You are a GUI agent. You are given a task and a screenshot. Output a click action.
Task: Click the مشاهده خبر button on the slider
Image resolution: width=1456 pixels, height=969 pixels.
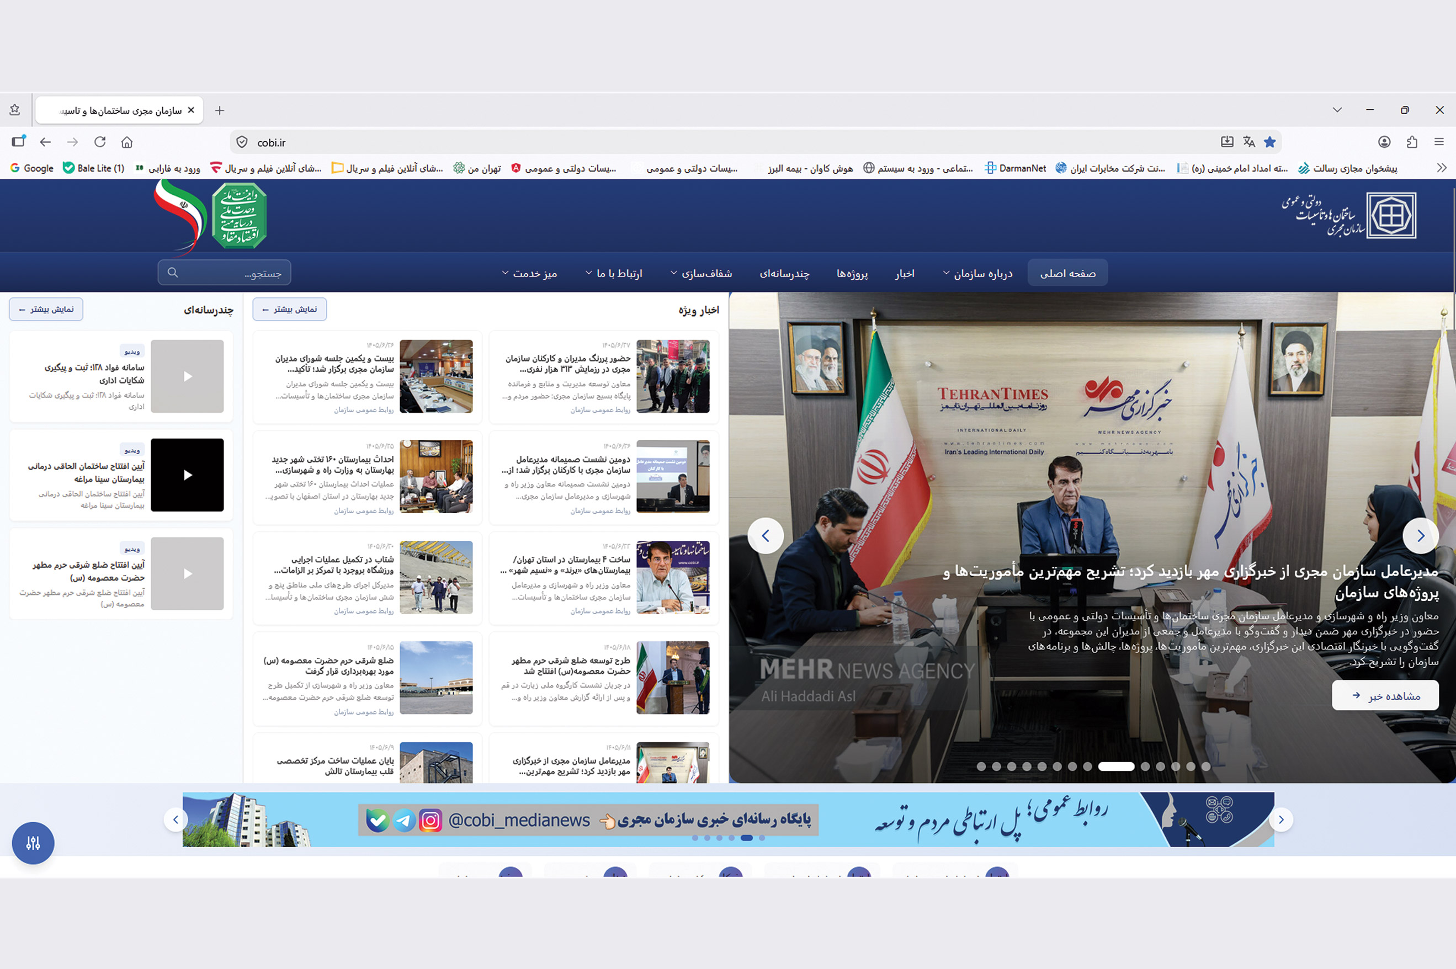pos(1385,695)
